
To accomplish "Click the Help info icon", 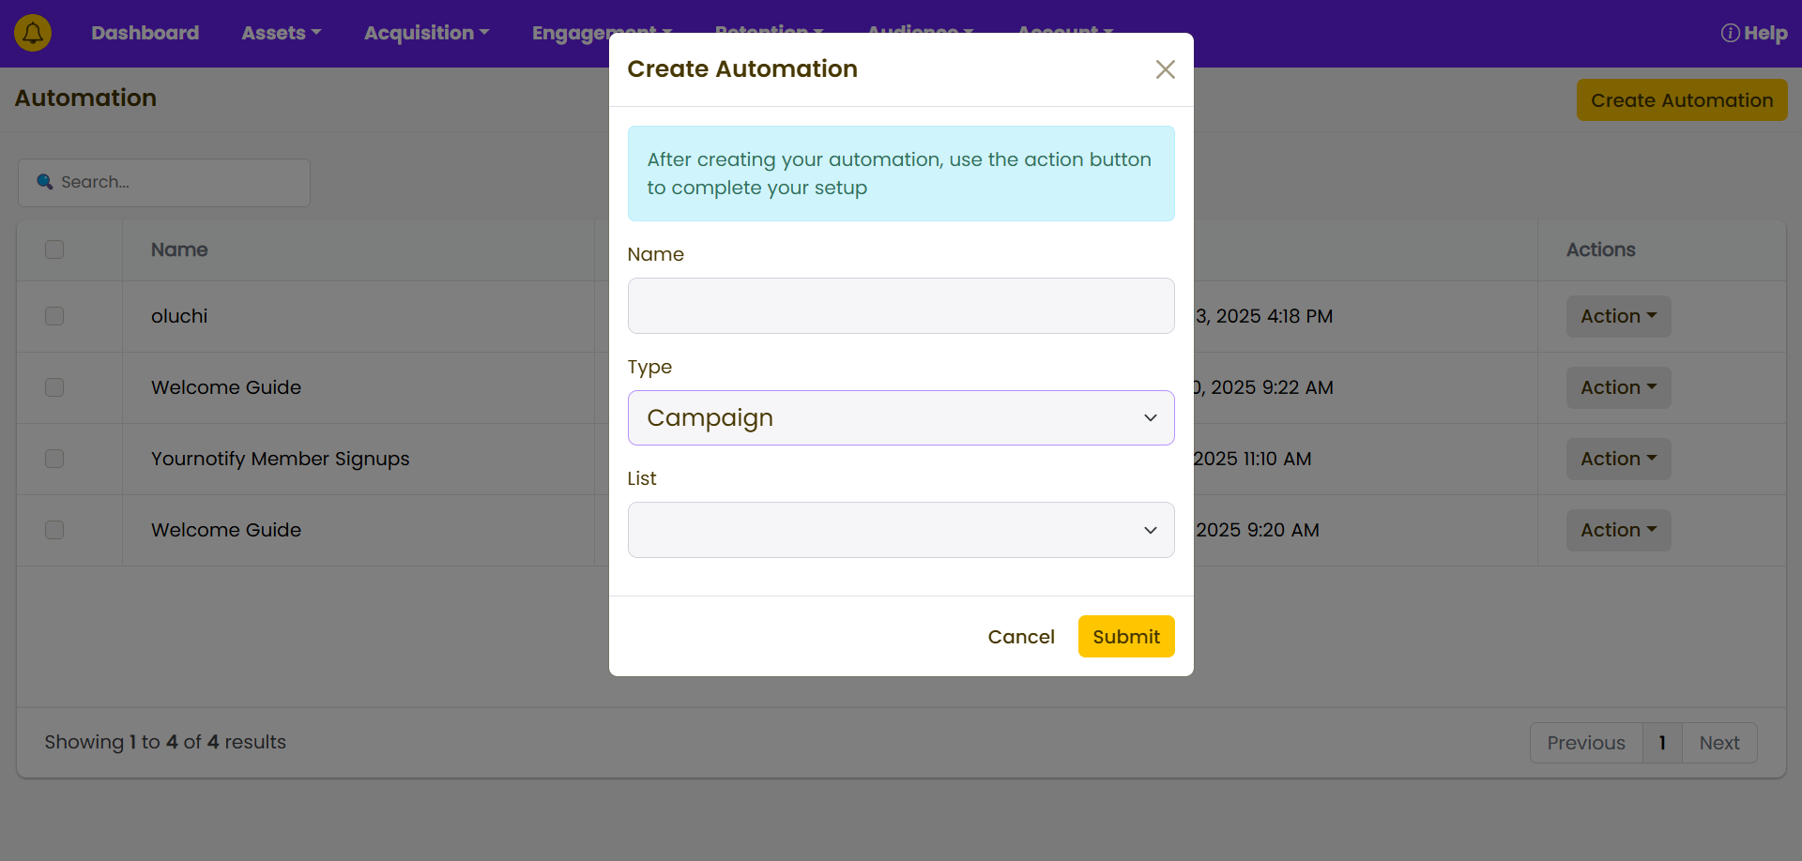I will [x=1730, y=33].
